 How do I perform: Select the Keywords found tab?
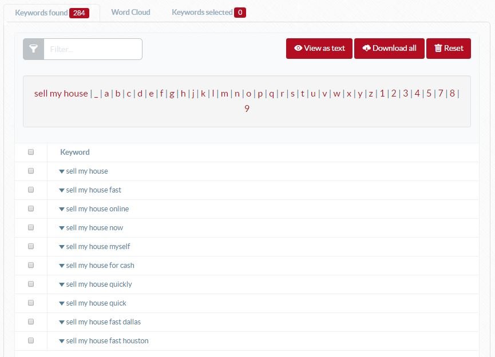point(43,11)
